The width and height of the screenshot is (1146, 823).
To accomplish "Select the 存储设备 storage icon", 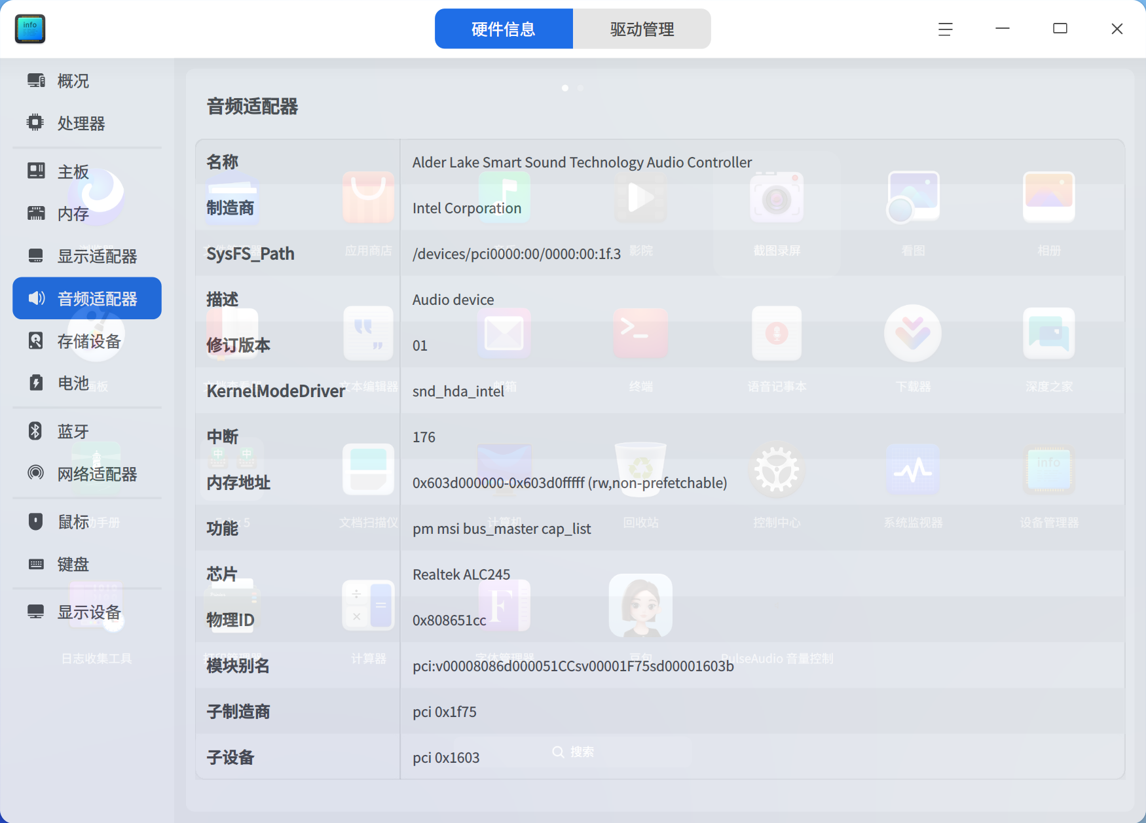I will coord(36,340).
